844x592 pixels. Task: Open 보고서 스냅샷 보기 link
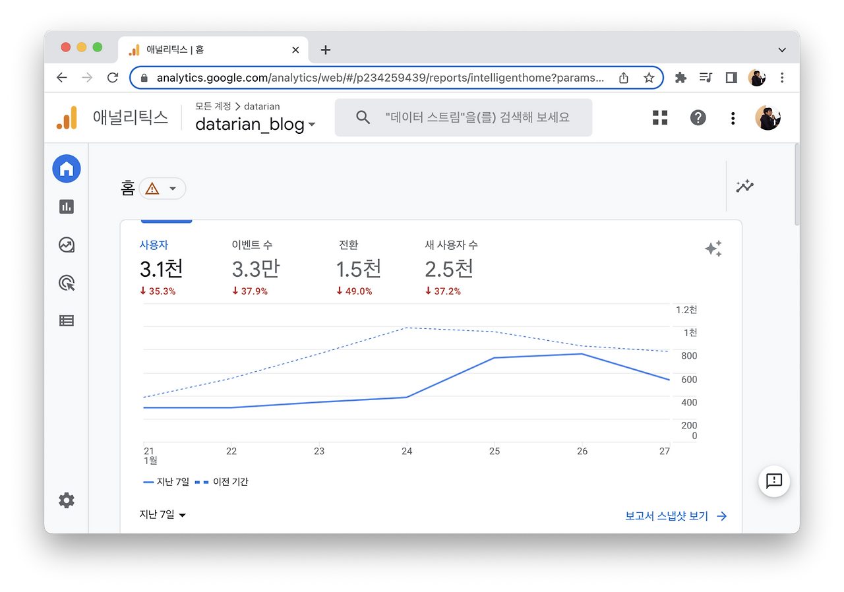click(676, 516)
